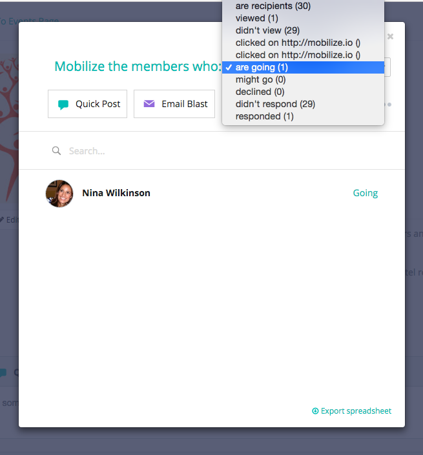Select the checked 'are going (1)' option
Screen dimensions: 423x455
point(303,67)
